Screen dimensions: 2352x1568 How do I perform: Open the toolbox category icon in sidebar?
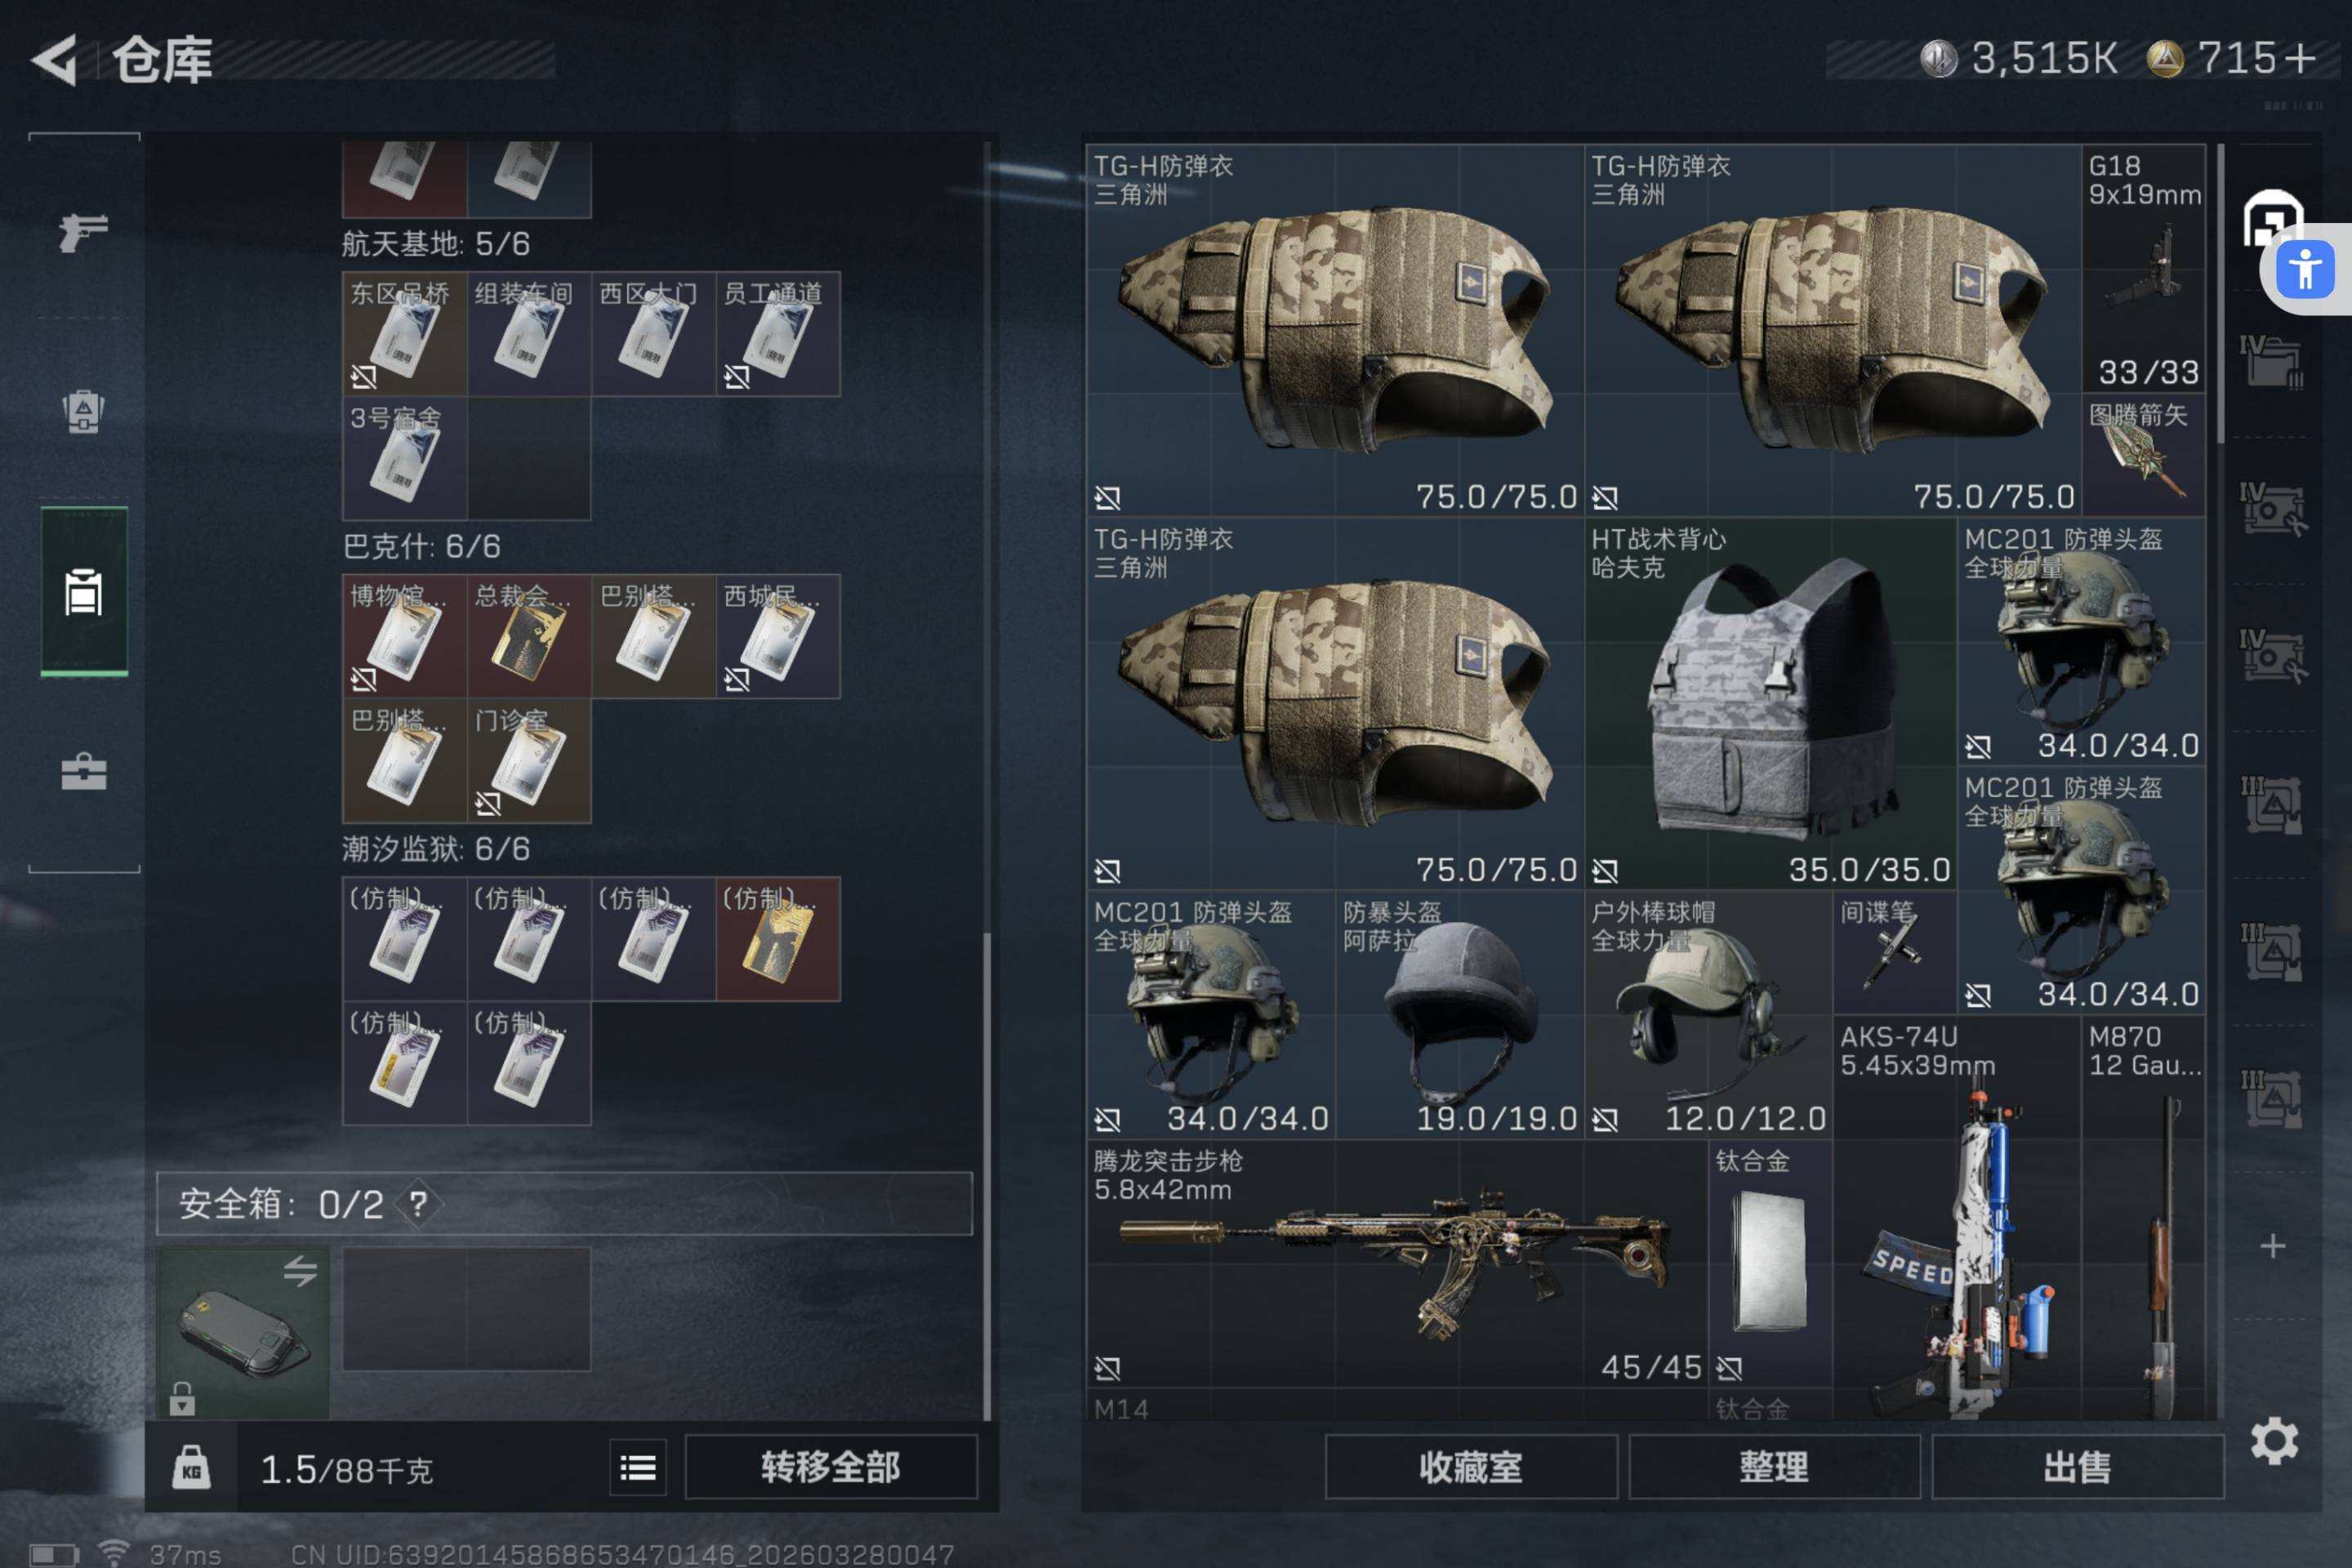click(x=84, y=771)
